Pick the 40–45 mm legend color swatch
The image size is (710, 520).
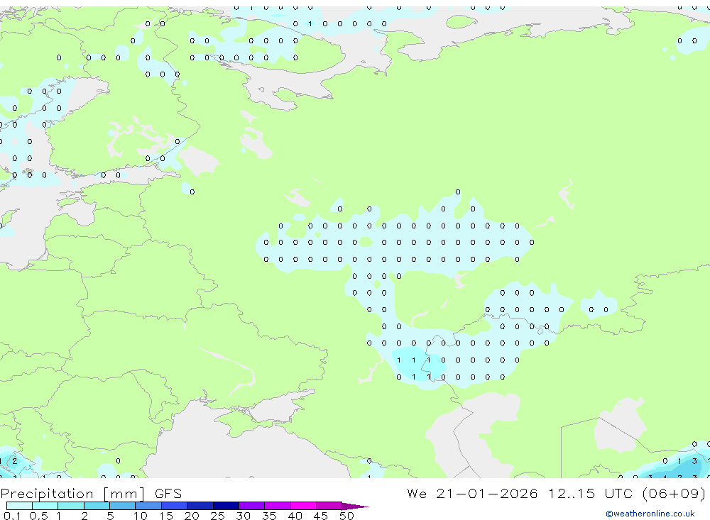pos(303,506)
